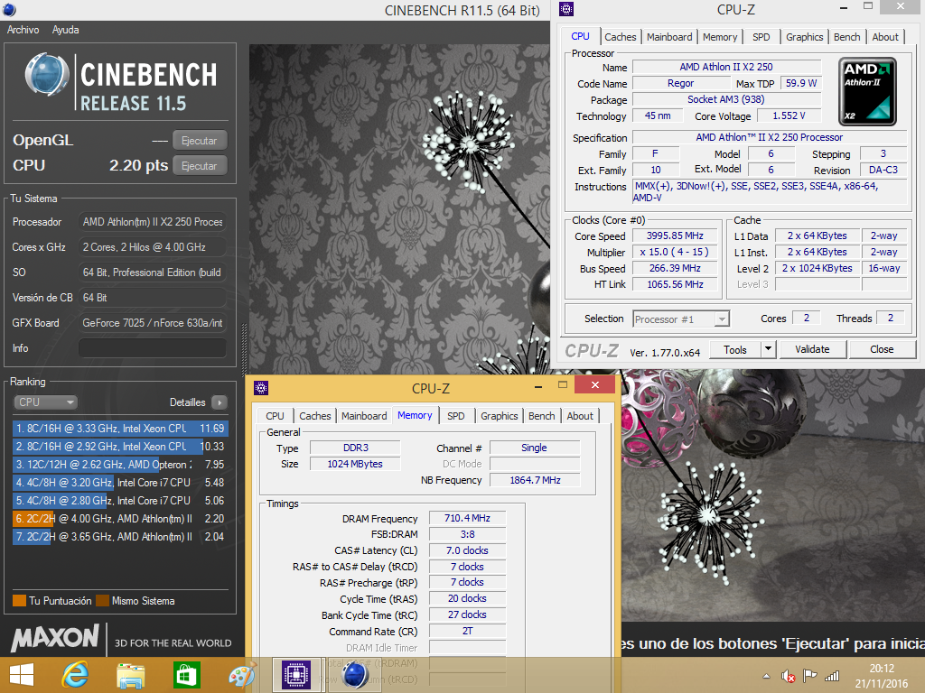Screen dimensions: 925x693
Task: Click the Tu Puntuación orange legend swatch
Action: 20,600
